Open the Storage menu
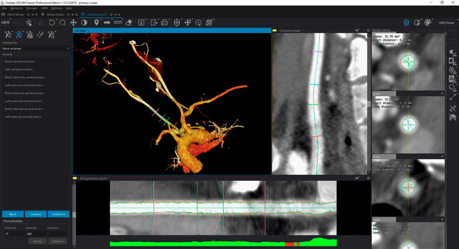 [32, 8]
